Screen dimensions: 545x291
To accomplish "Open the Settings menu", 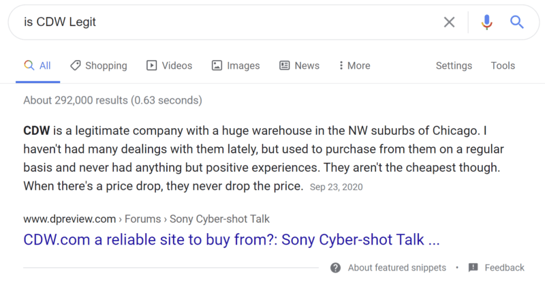I will pyautogui.click(x=454, y=65).
